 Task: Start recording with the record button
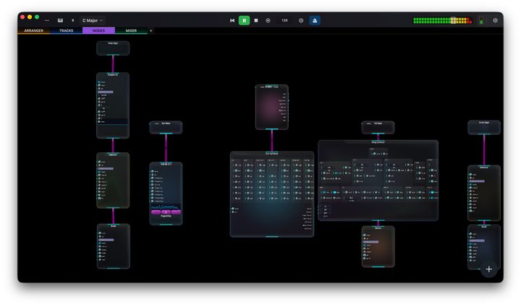268,20
